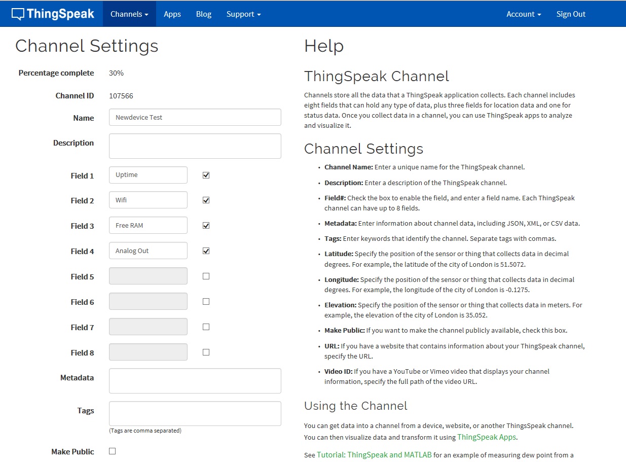Click the 'ThingSpeak Channel' help heading
This screenshot has height=462, width=626.
click(x=377, y=77)
